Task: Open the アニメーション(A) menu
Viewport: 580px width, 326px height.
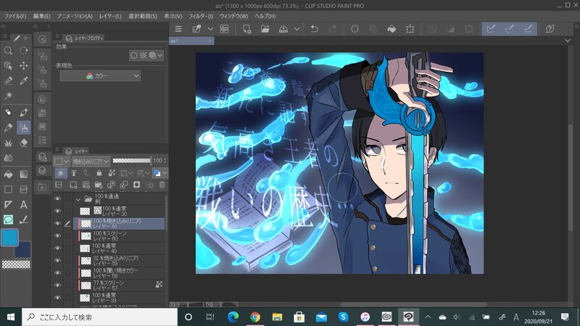Action: (x=75, y=16)
